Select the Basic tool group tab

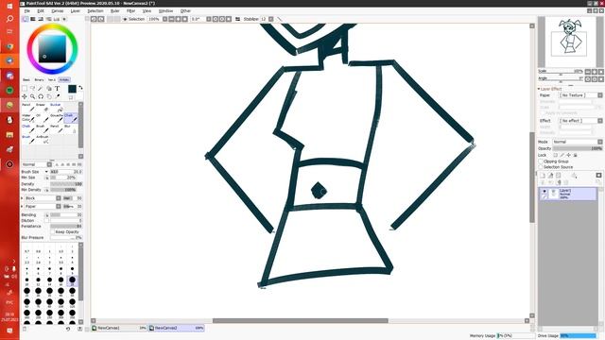coord(26,79)
